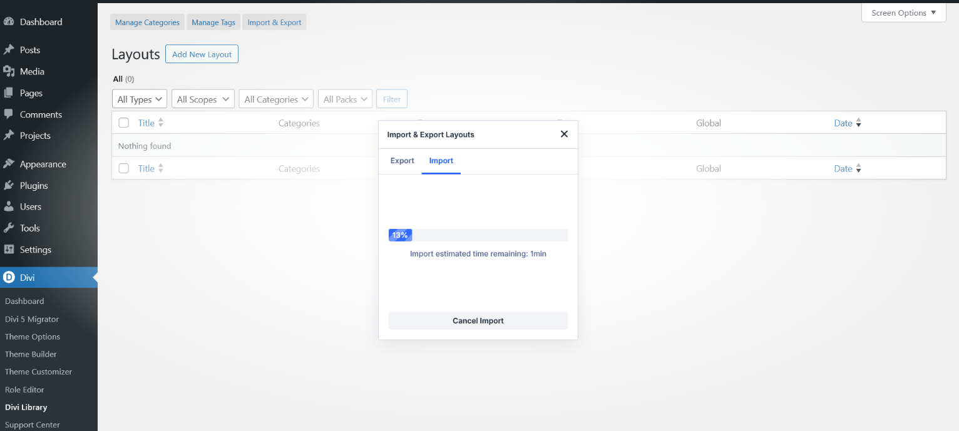This screenshot has width=959, height=431.
Task: Select the Import tab
Action: 441,161
